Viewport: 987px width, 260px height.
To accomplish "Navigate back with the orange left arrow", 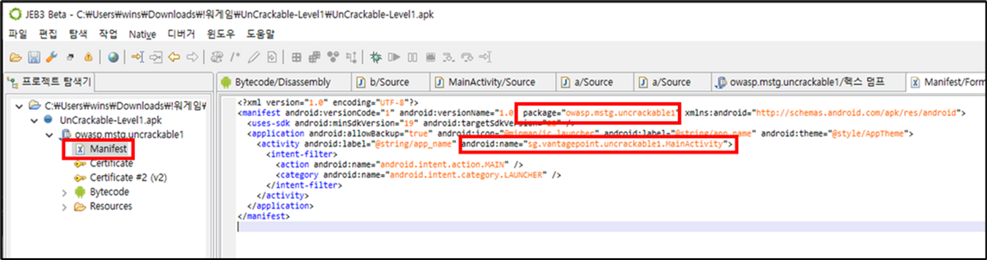I will (x=174, y=57).
